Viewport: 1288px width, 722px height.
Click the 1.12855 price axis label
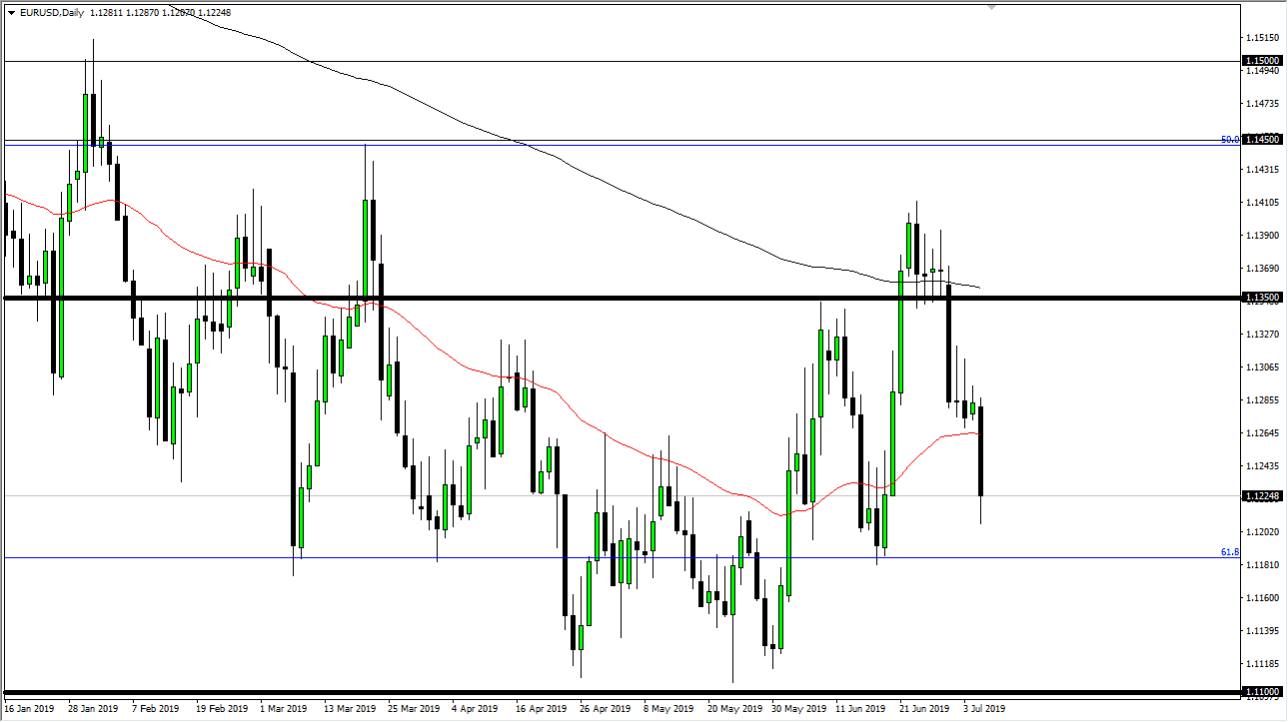[1261, 400]
